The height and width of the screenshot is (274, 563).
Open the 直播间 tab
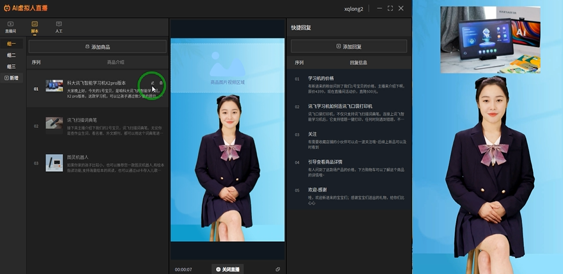pos(11,27)
